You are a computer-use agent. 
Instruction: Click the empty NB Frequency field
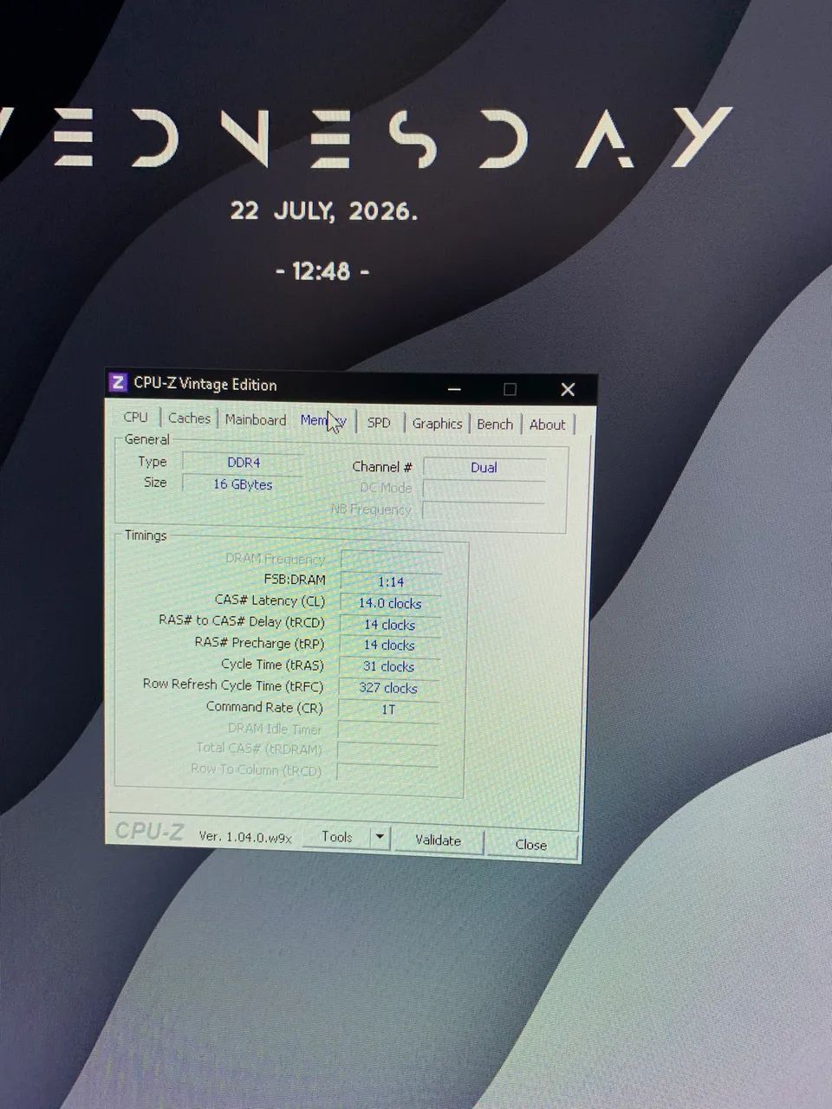pos(484,511)
